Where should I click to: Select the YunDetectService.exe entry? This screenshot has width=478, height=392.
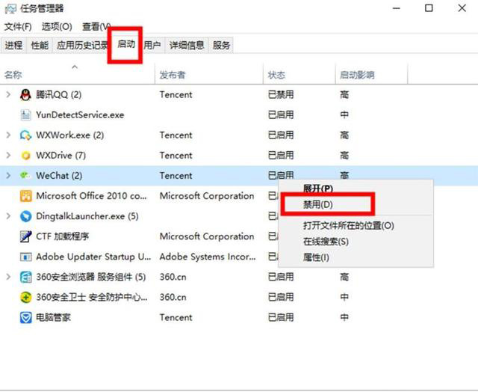point(80,114)
